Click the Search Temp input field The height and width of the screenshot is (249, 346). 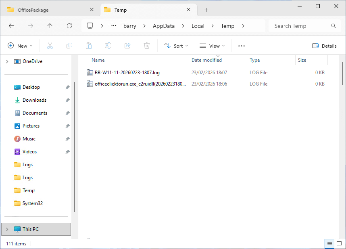300,26
